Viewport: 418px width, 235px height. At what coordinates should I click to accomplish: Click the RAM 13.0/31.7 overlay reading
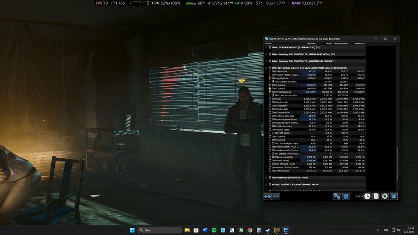307,3
